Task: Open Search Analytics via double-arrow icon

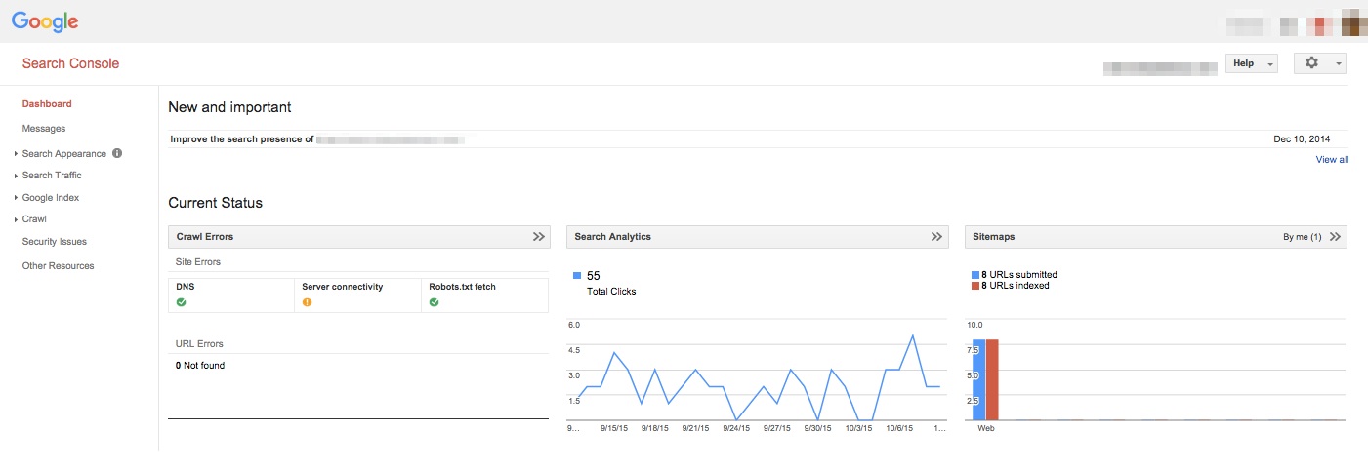Action: 936,236
